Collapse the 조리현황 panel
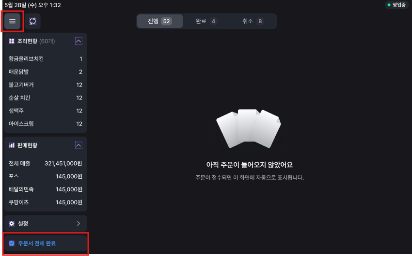Image resolution: width=412 pixels, height=256 pixels. point(79,42)
